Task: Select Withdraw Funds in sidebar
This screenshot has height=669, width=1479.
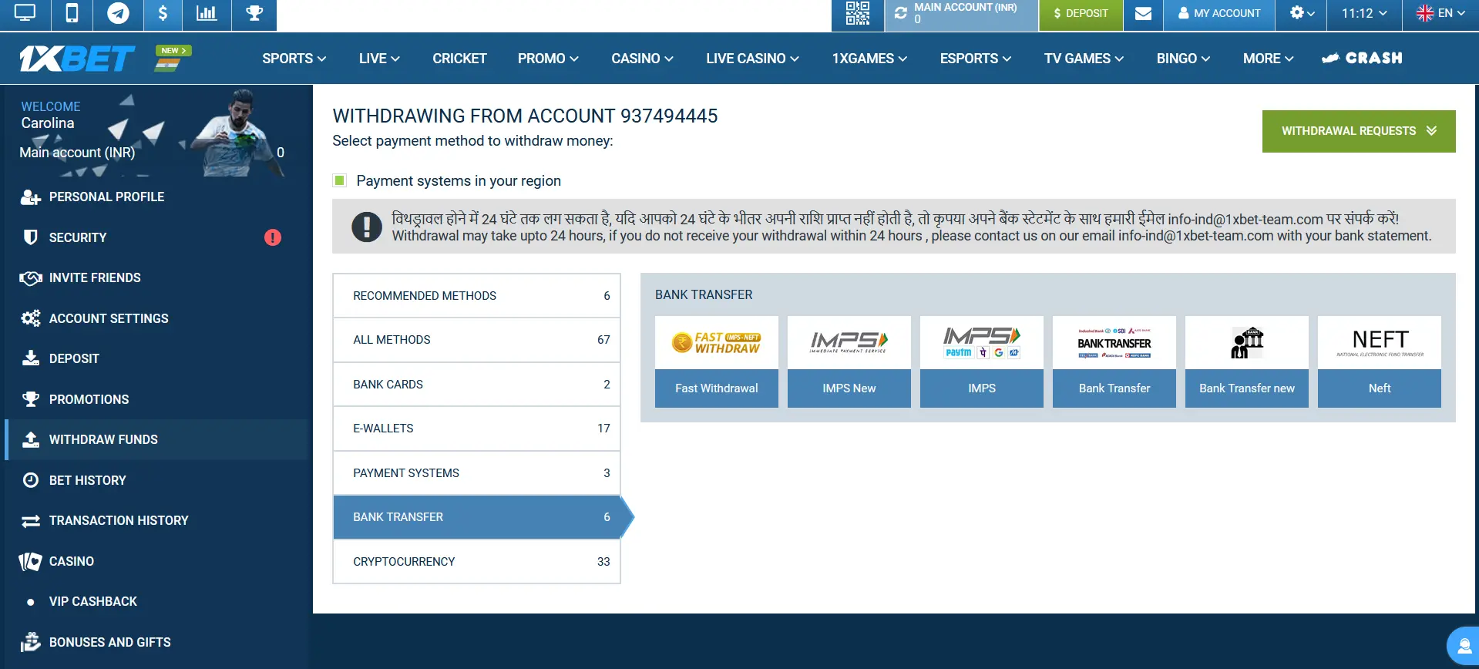Action: pos(156,439)
